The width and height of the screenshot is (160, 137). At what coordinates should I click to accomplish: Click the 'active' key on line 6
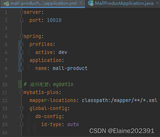[44, 52]
